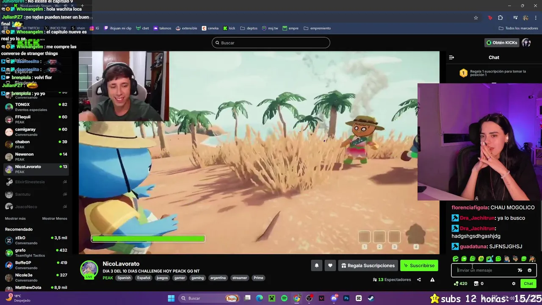
Task: Click the Obtén KICKs button
Action: [502, 43]
